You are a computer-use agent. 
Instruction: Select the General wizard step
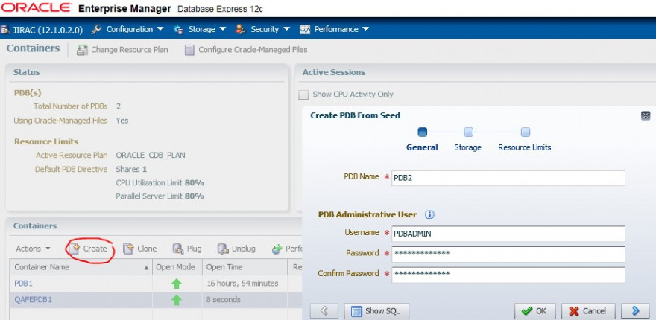[422, 147]
